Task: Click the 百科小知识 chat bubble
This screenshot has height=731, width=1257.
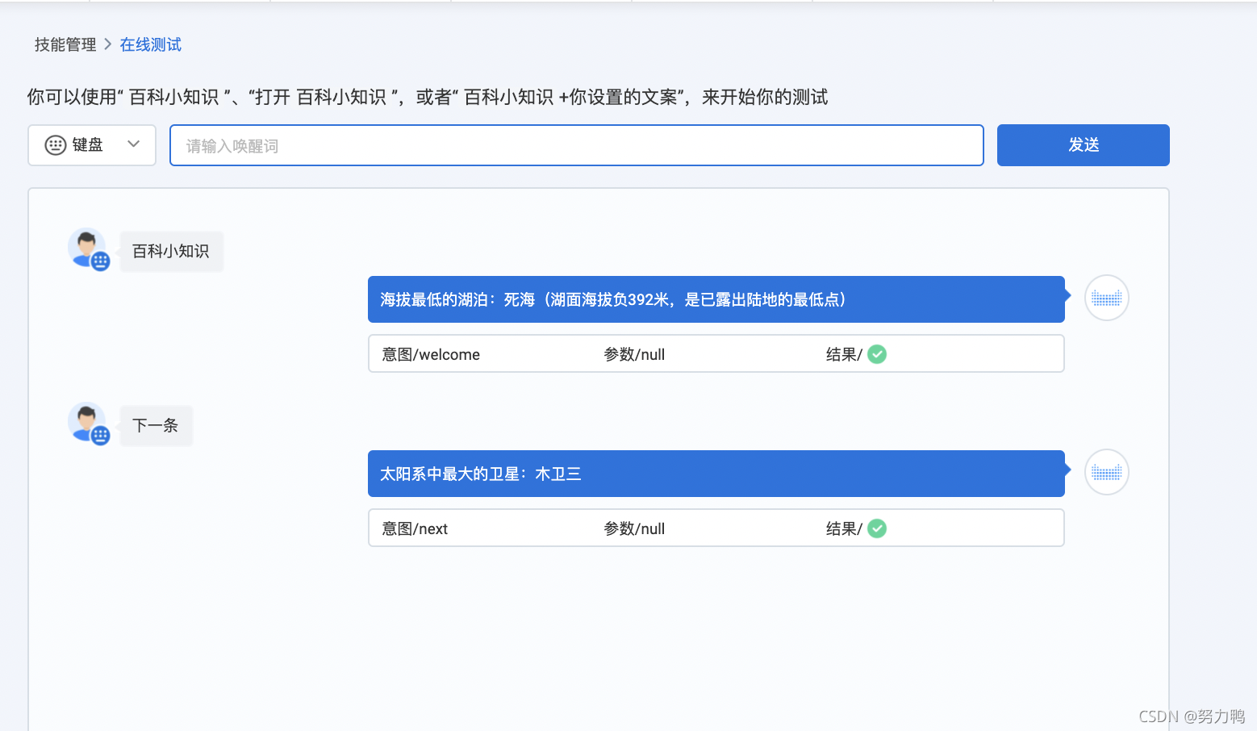Action: tap(171, 252)
